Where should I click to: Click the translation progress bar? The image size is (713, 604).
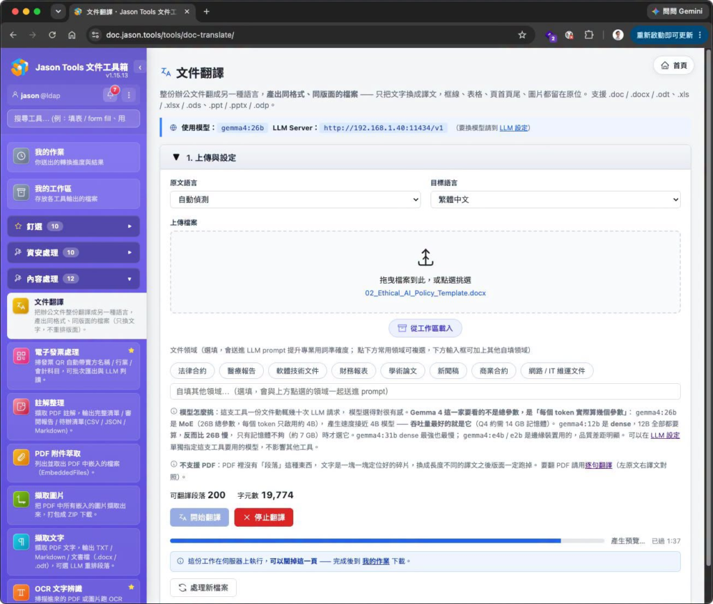point(387,541)
